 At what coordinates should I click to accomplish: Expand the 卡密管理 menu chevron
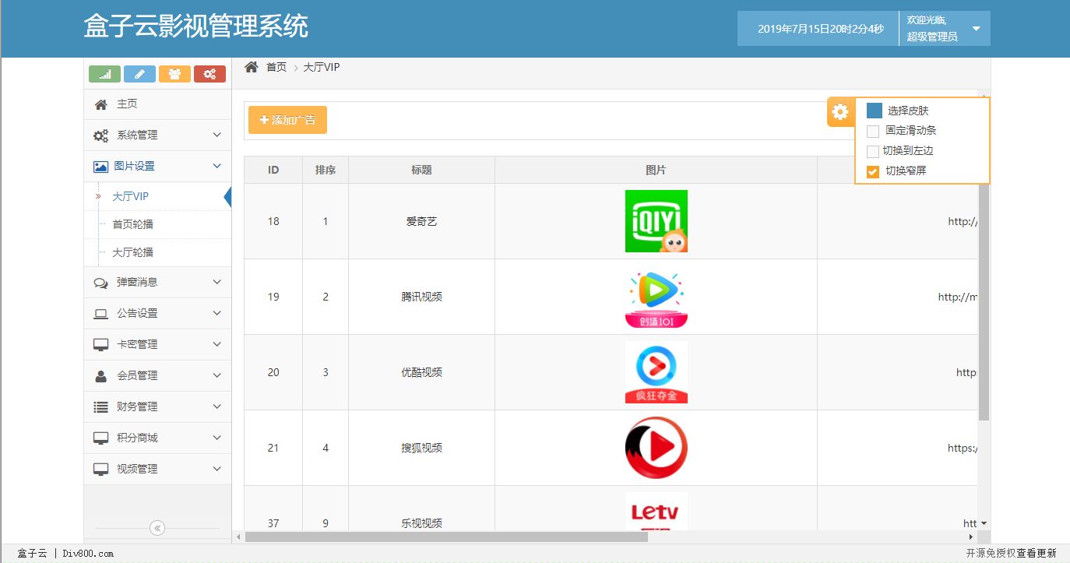217,344
